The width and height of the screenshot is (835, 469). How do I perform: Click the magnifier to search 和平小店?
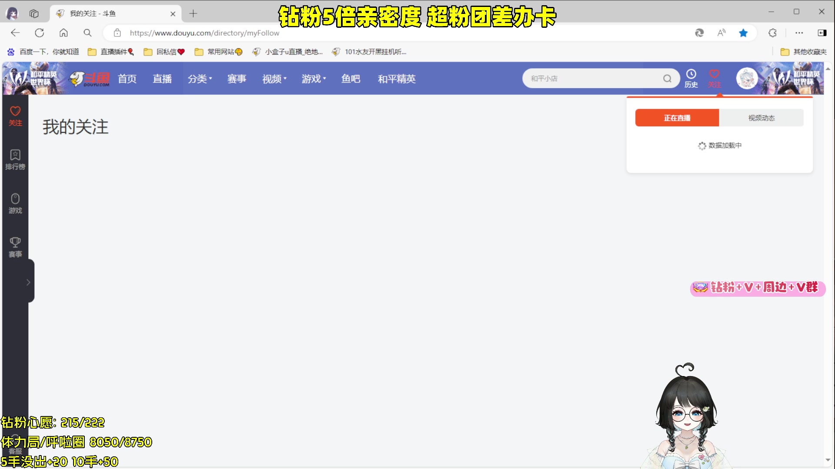coord(667,78)
